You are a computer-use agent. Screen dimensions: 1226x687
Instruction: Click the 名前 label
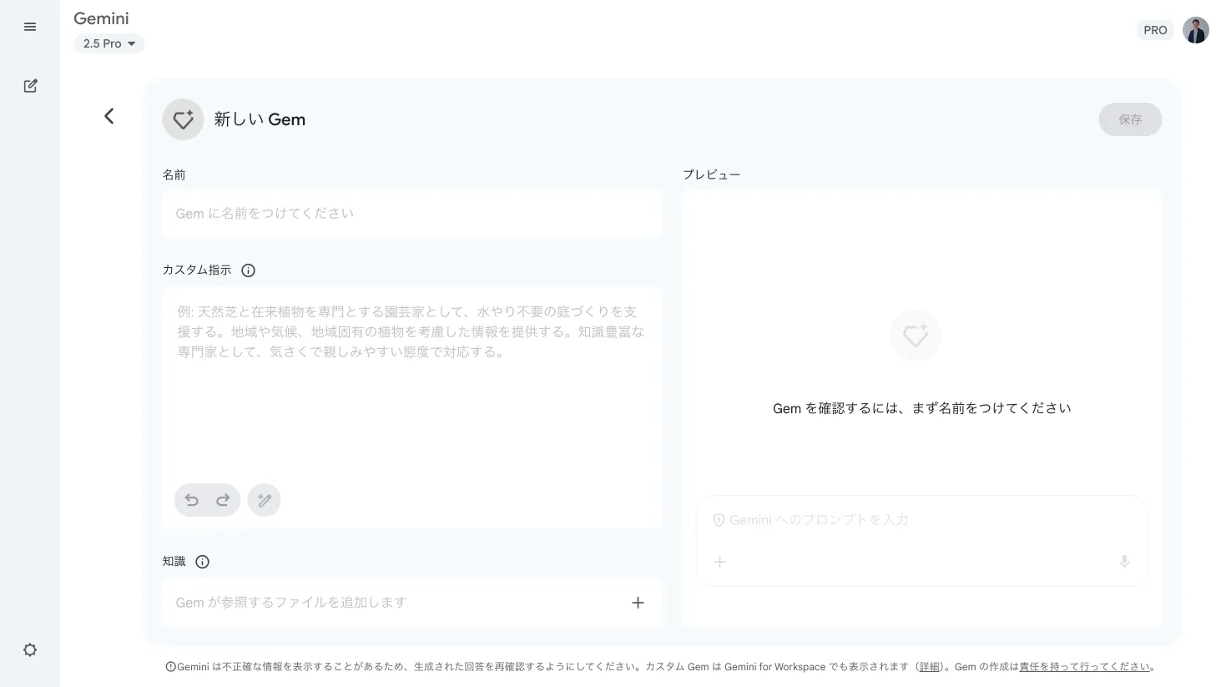point(174,174)
